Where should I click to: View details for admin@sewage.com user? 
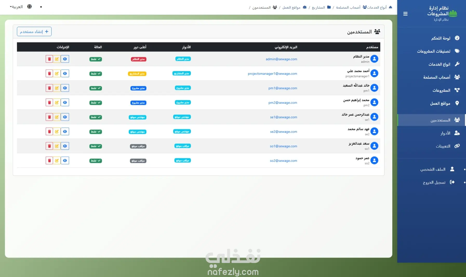(65, 59)
